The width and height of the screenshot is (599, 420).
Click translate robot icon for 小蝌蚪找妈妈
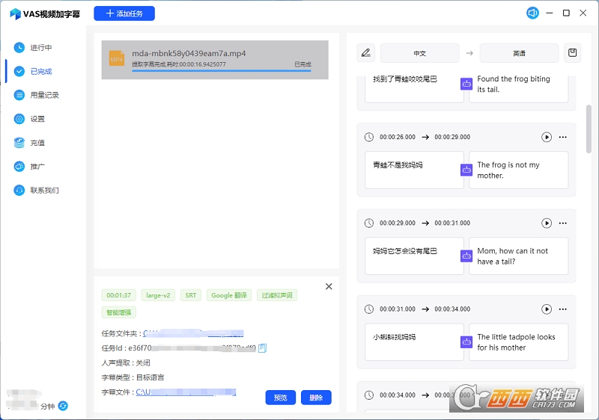pos(466,342)
